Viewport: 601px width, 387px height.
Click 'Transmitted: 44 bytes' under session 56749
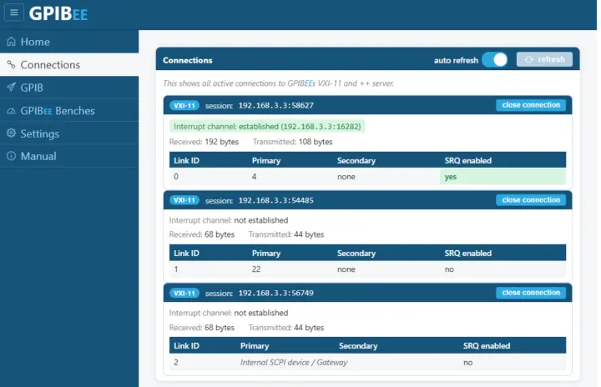[286, 328]
